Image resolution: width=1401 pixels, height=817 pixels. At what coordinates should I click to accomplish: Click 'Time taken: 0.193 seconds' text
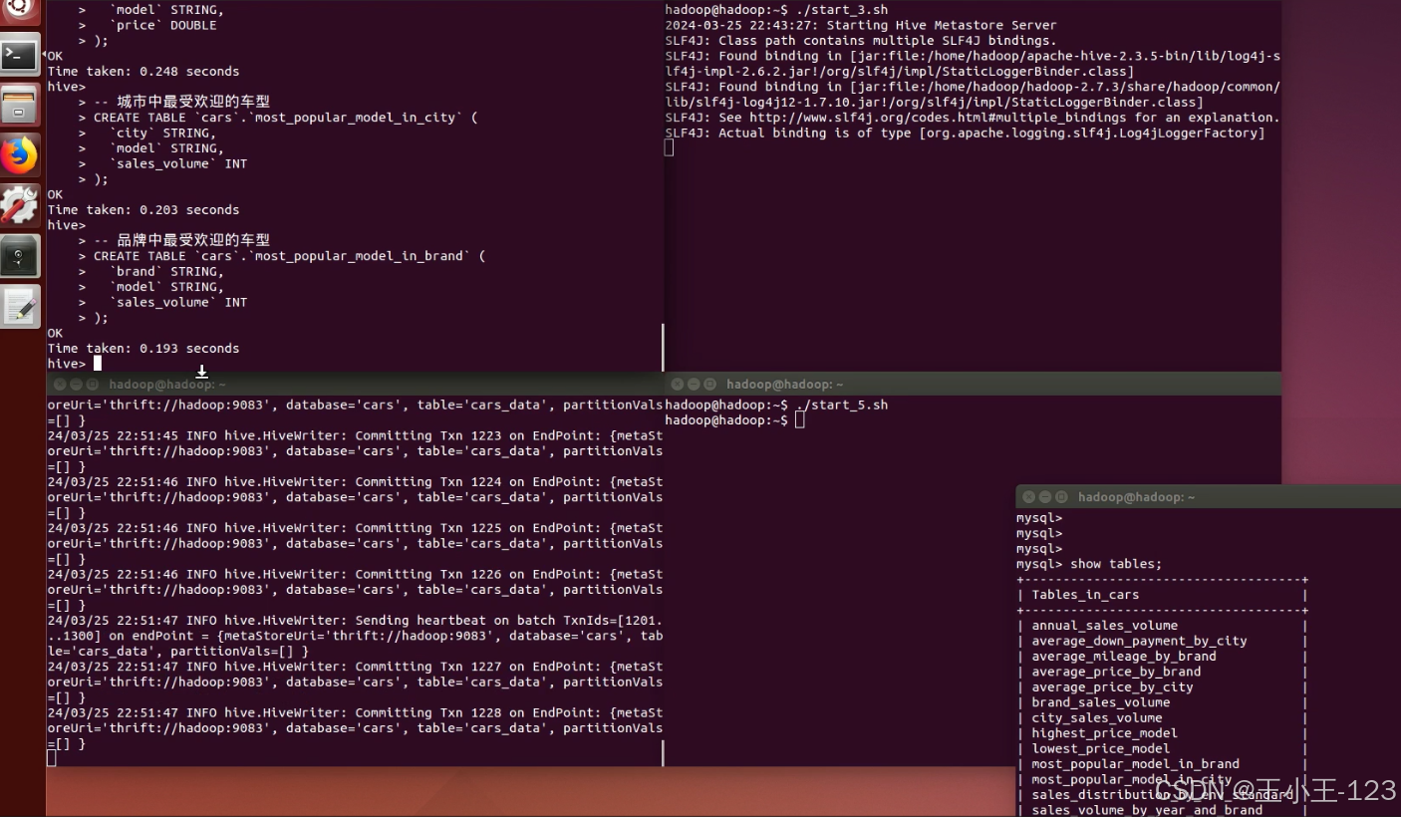[143, 349]
